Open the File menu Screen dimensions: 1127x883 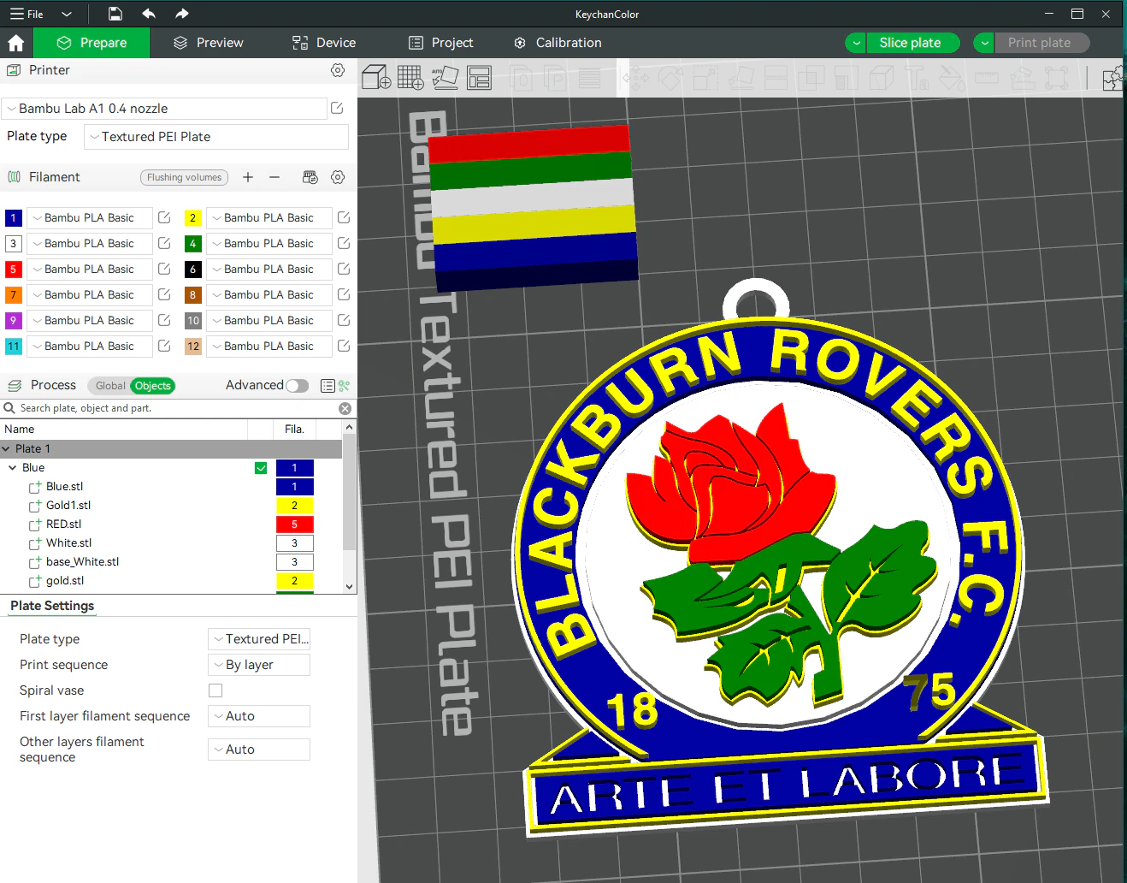click(27, 14)
